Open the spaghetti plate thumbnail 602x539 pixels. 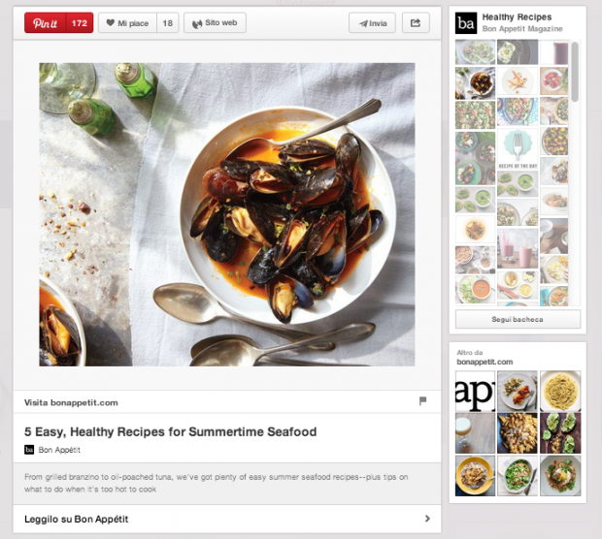tap(560, 391)
